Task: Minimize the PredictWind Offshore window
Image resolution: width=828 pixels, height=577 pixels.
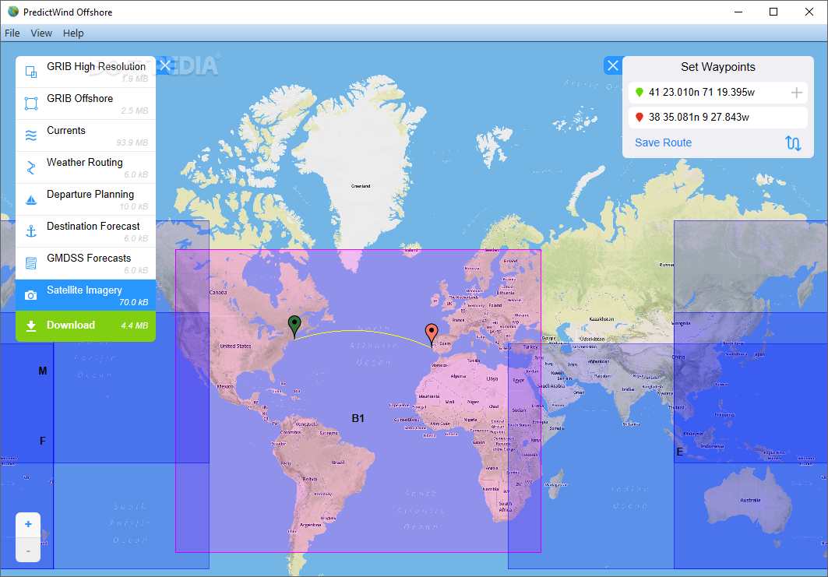Action: (x=738, y=12)
